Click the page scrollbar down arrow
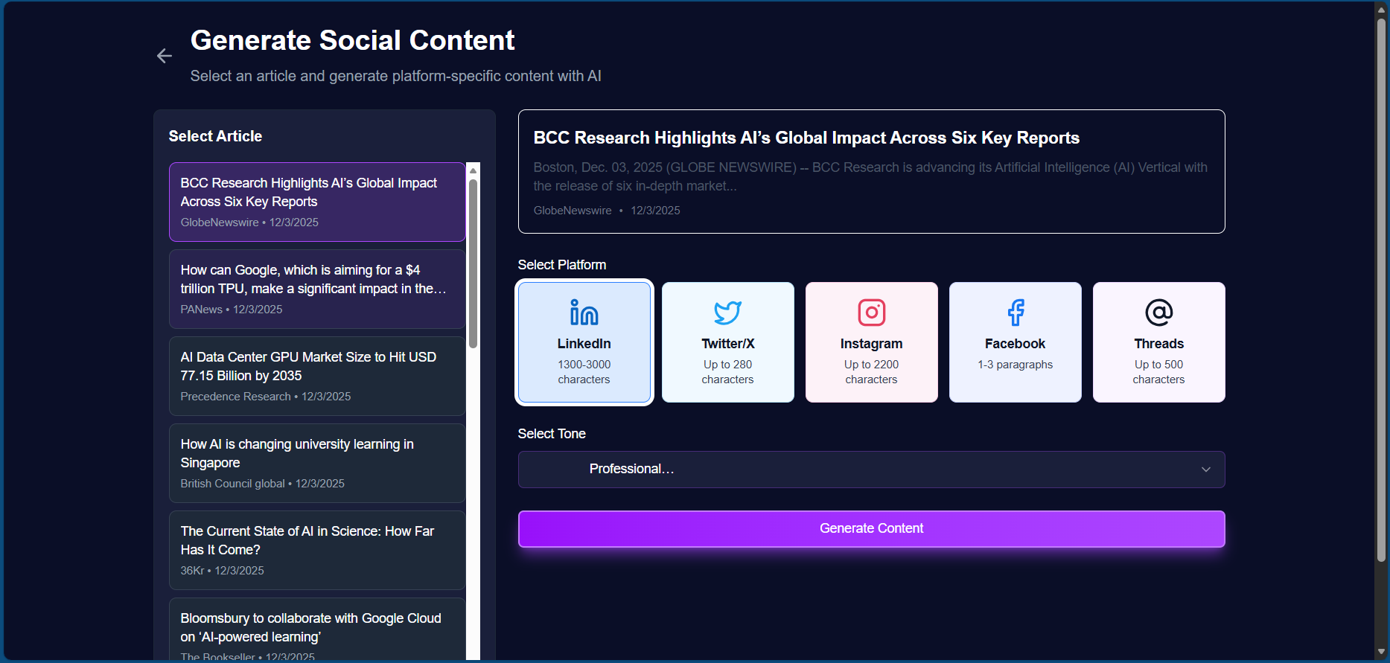Image resolution: width=1390 pixels, height=663 pixels. (1381, 653)
